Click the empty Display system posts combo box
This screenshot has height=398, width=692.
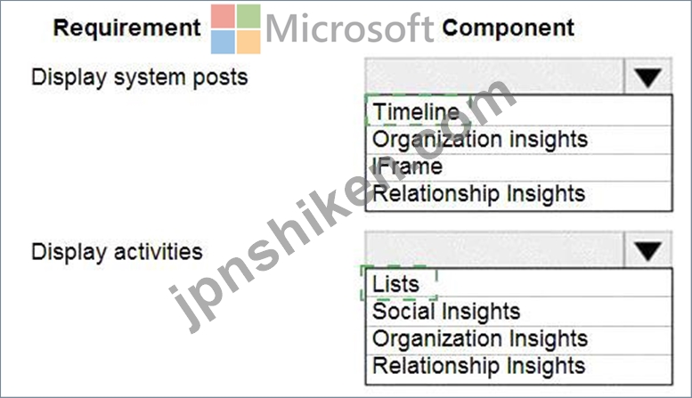[494, 77]
